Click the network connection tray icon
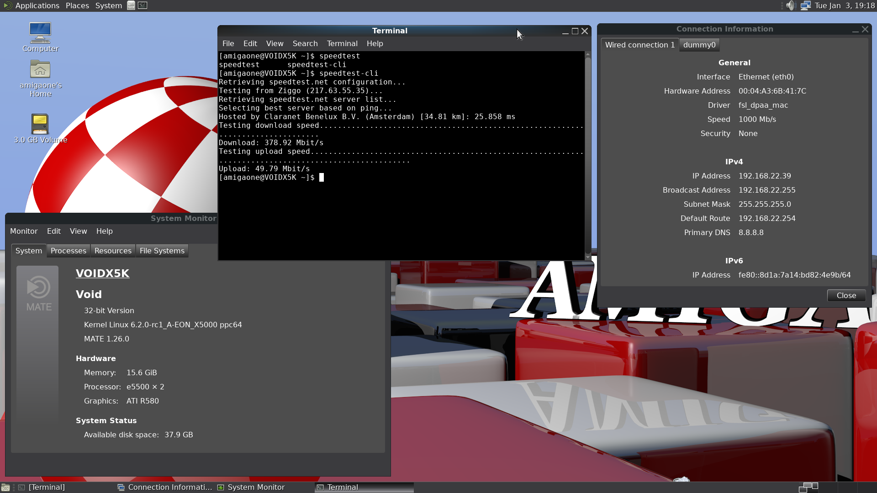Image resolution: width=877 pixels, height=493 pixels. pyautogui.click(x=805, y=5)
